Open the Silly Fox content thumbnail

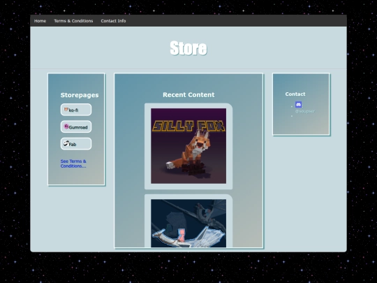tap(188, 146)
